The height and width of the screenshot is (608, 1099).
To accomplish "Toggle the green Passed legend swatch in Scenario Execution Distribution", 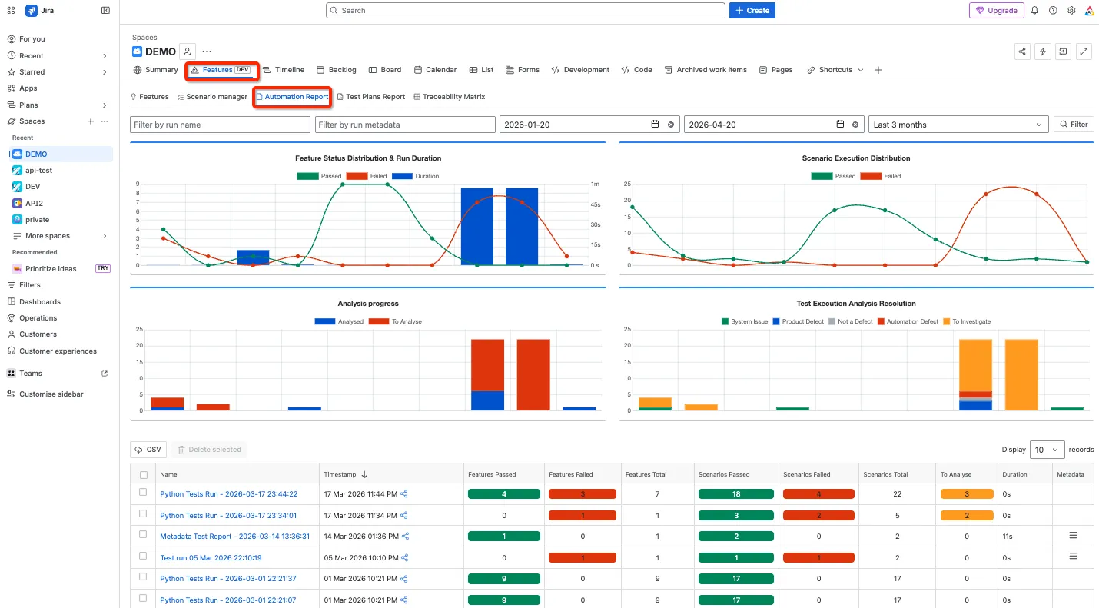I will point(822,176).
